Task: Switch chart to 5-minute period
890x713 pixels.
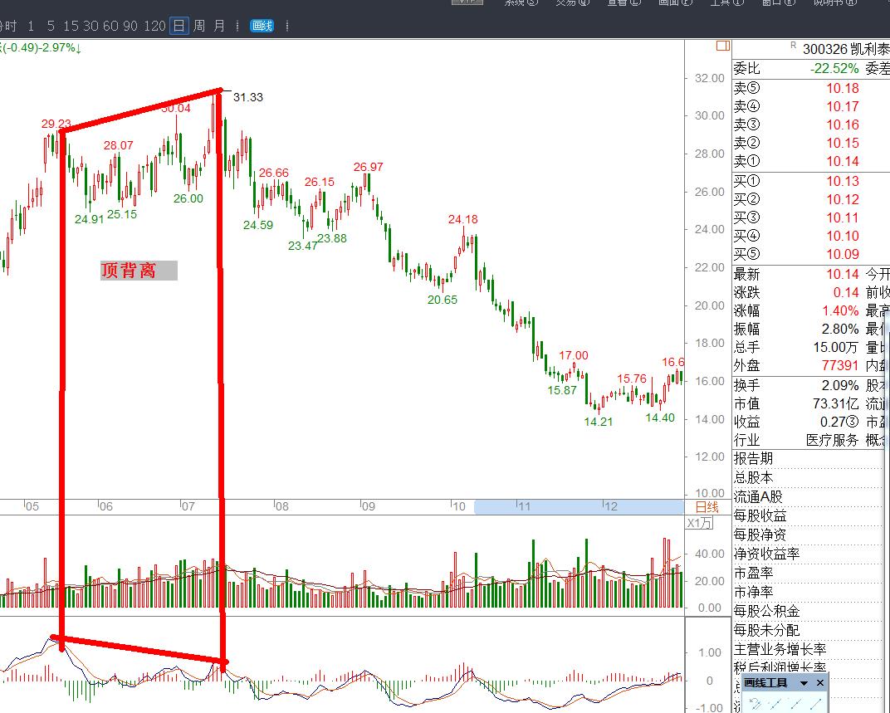Action: tap(51, 26)
